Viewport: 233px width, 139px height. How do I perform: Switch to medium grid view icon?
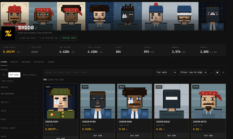[x=217, y=72]
